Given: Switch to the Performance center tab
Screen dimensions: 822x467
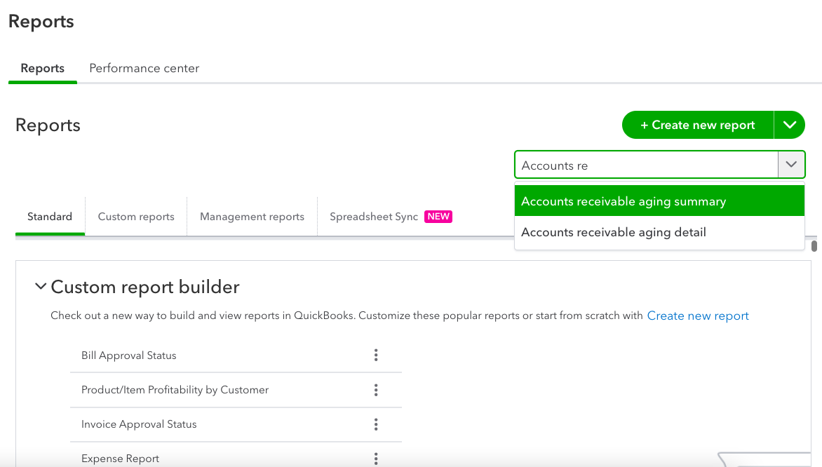Looking at the screenshot, I should click(x=144, y=68).
